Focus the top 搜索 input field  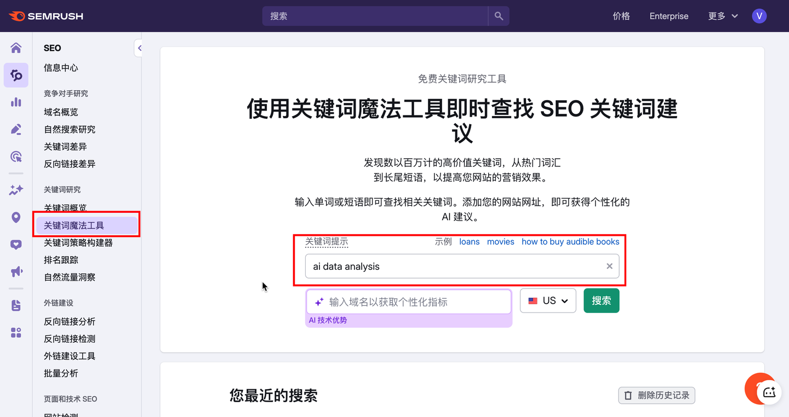[375, 16]
